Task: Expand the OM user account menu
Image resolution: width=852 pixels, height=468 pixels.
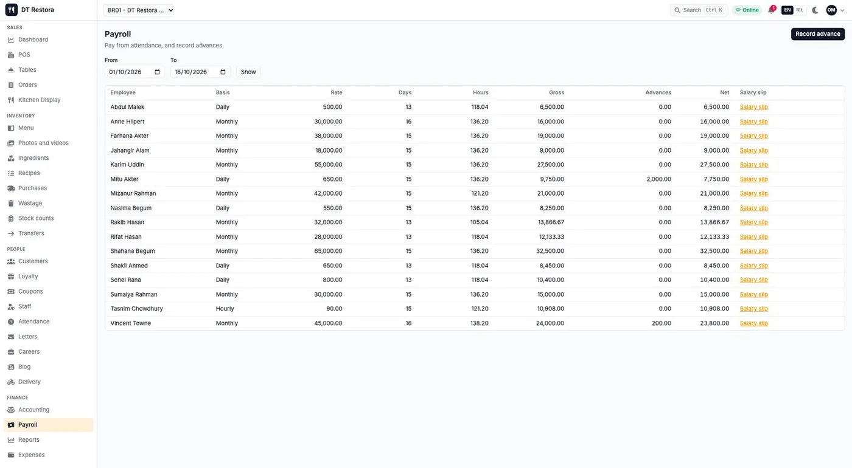Action: [835, 10]
